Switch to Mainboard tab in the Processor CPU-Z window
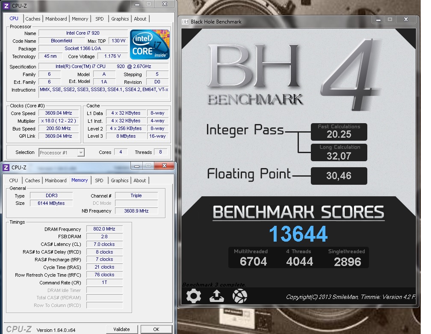Viewport: 431px width, 334px height. coord(56,19)
